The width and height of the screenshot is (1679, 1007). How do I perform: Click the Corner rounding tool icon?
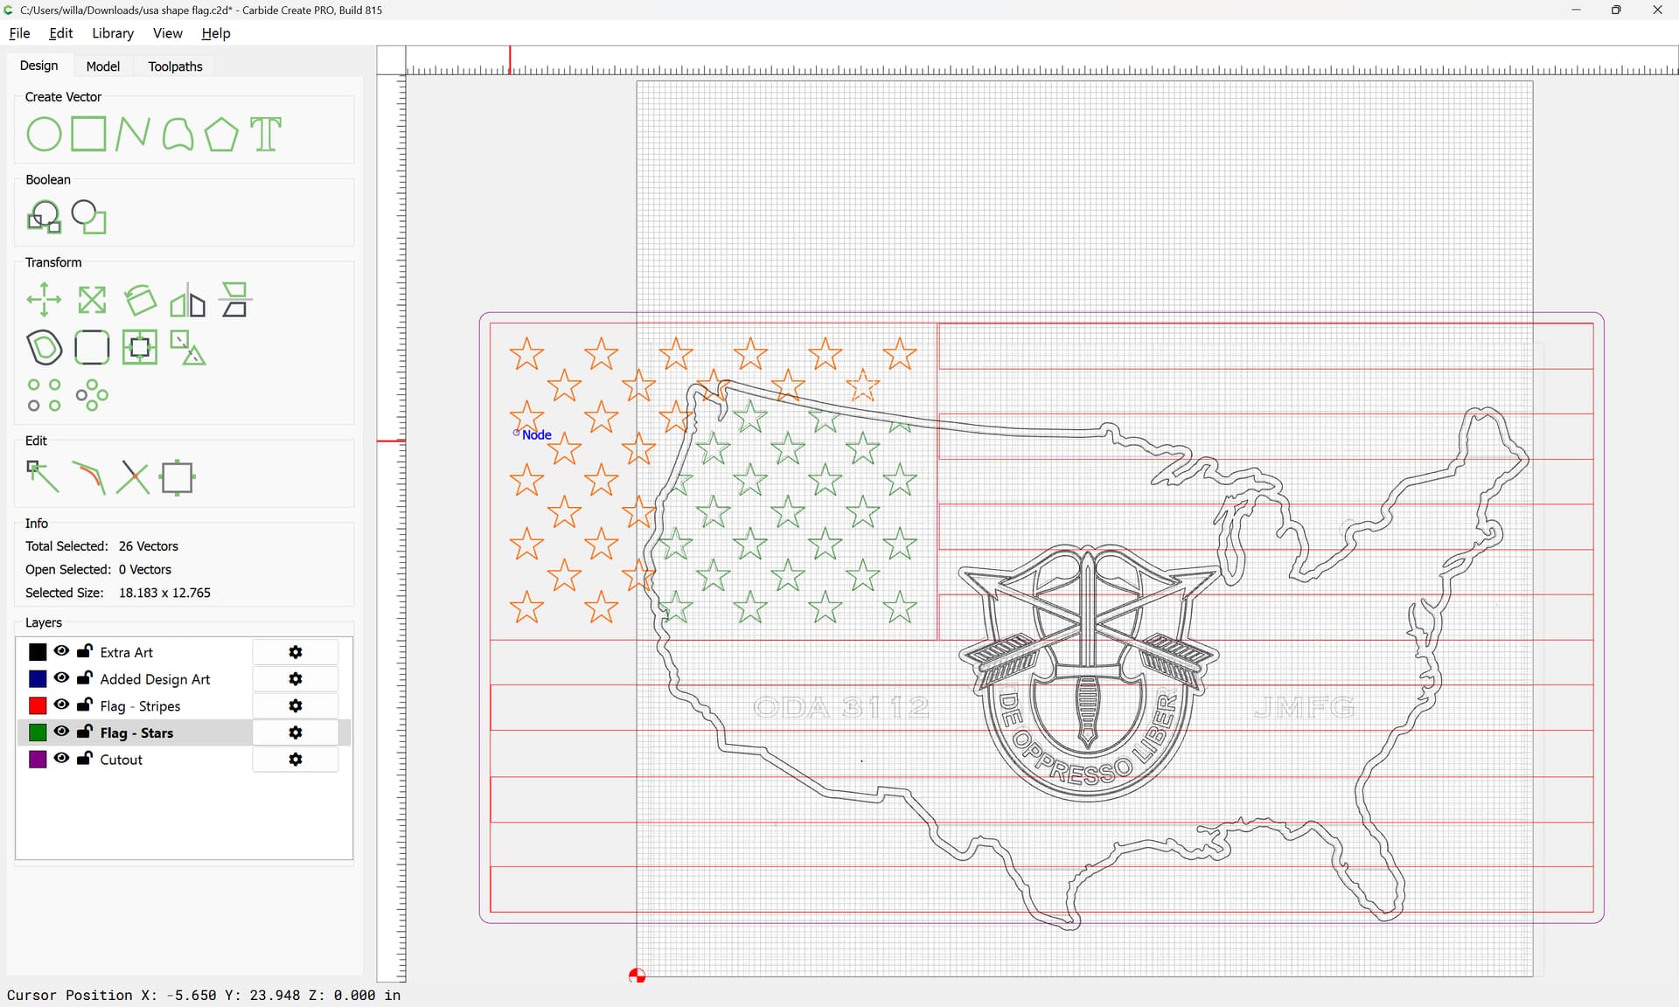point(92,348)
